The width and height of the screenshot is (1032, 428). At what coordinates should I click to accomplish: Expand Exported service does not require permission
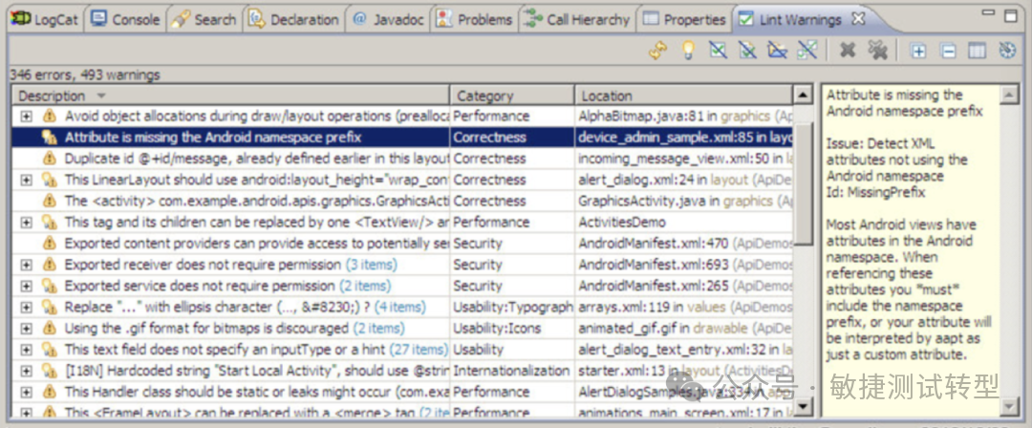pyautogui.click(x=27, y=286)
